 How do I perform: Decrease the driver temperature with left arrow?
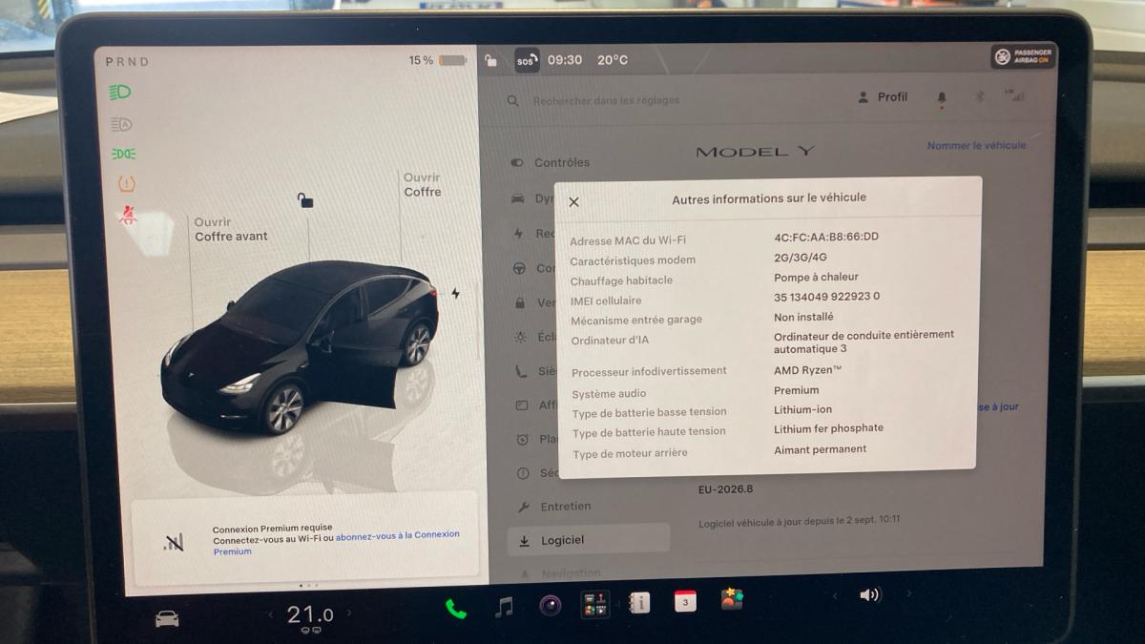point(269,615)
